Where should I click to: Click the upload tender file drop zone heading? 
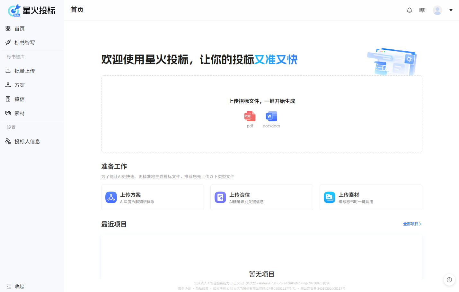(x=262, y=101)
